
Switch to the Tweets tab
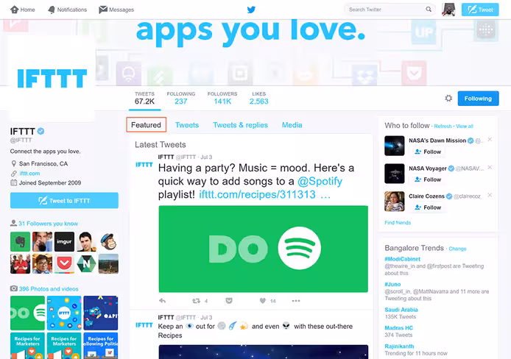pos(187,125)
